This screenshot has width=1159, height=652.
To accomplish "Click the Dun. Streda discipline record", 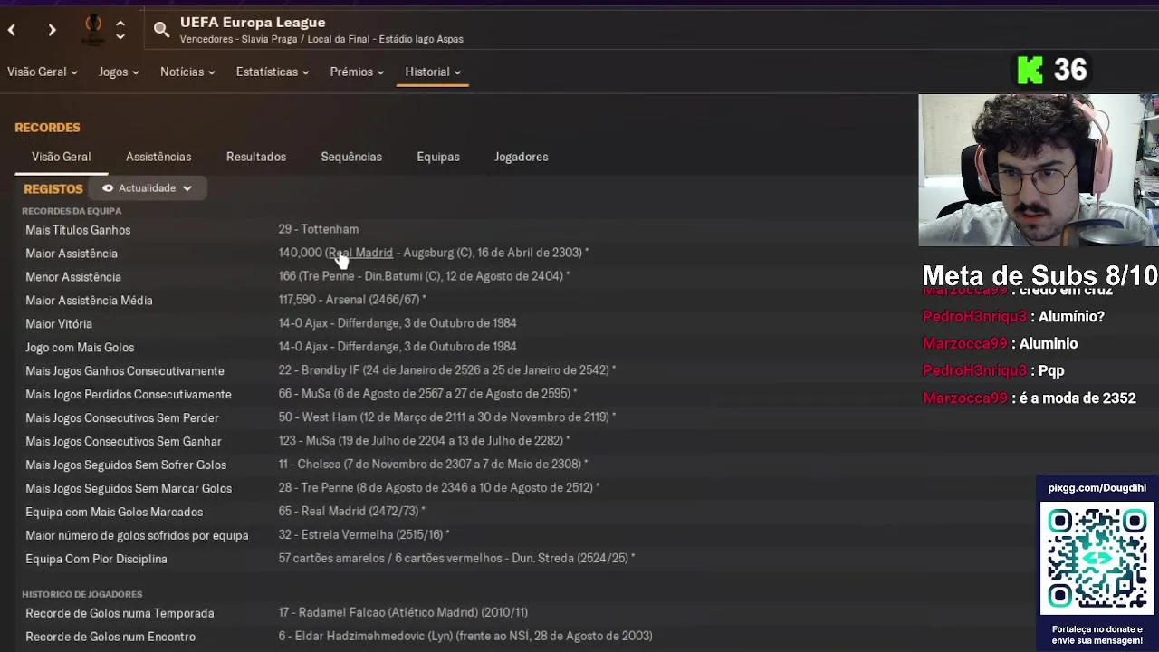I will (456, 559).
